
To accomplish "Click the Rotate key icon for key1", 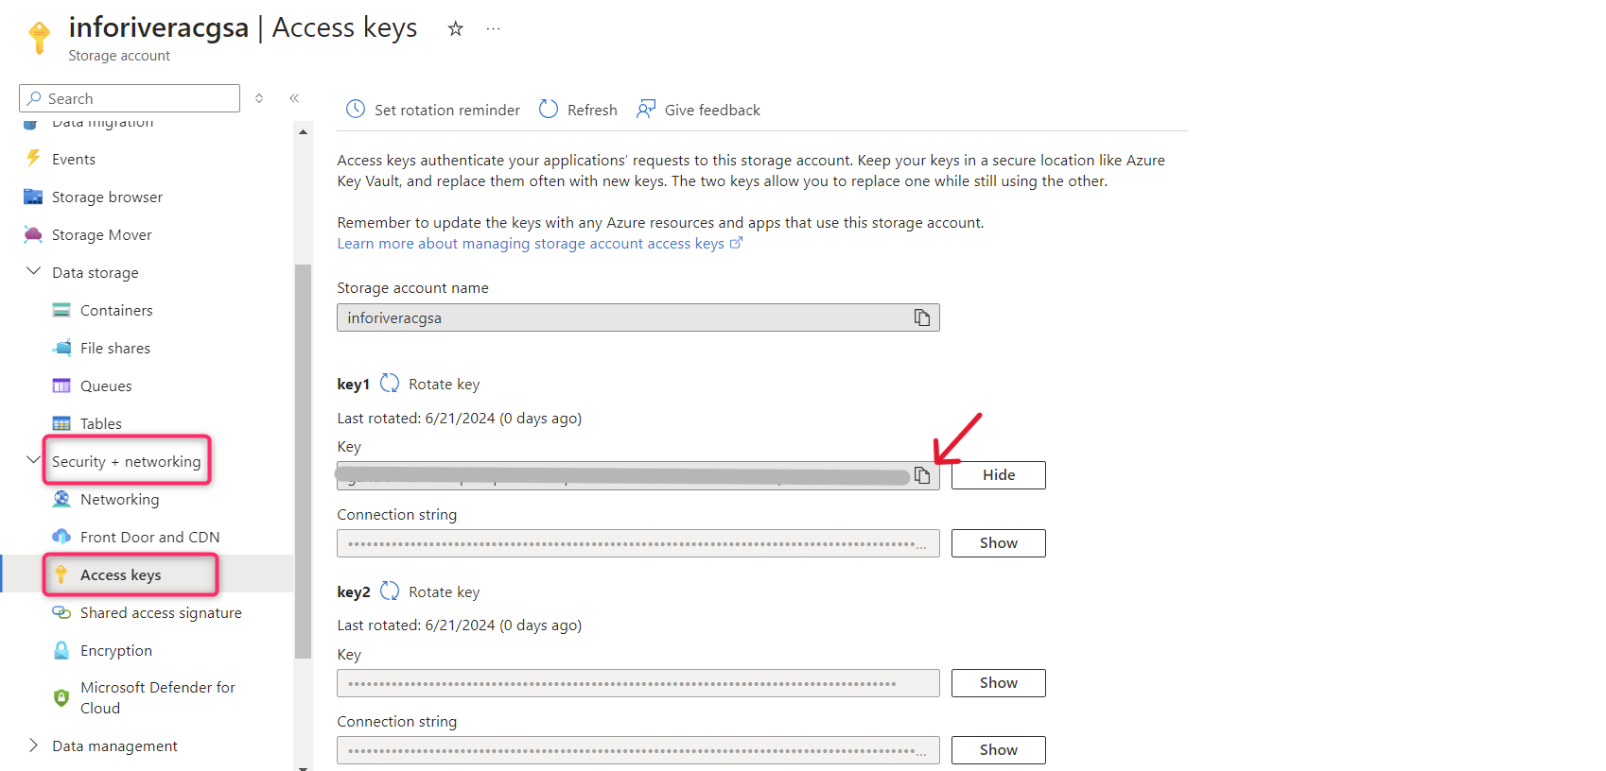I will 390,384.
